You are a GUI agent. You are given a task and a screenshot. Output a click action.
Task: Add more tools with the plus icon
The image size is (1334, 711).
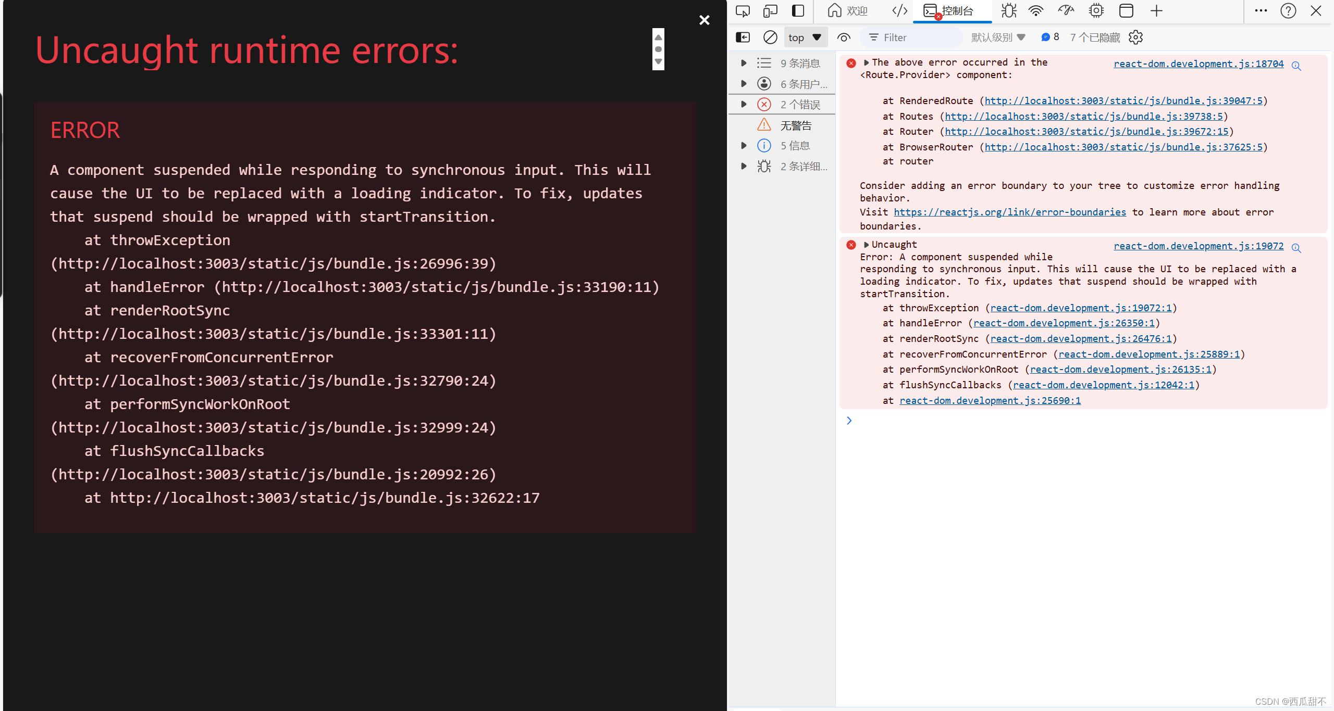(x=1156, y=10)
